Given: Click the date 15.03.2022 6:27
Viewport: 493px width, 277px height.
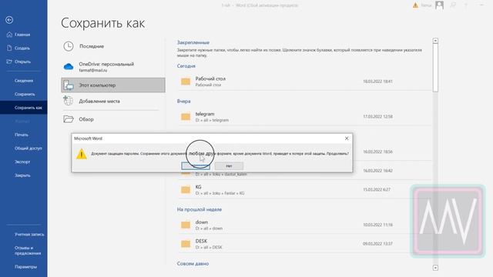Looking at the screenshot, I should click(x=377, y=190).
